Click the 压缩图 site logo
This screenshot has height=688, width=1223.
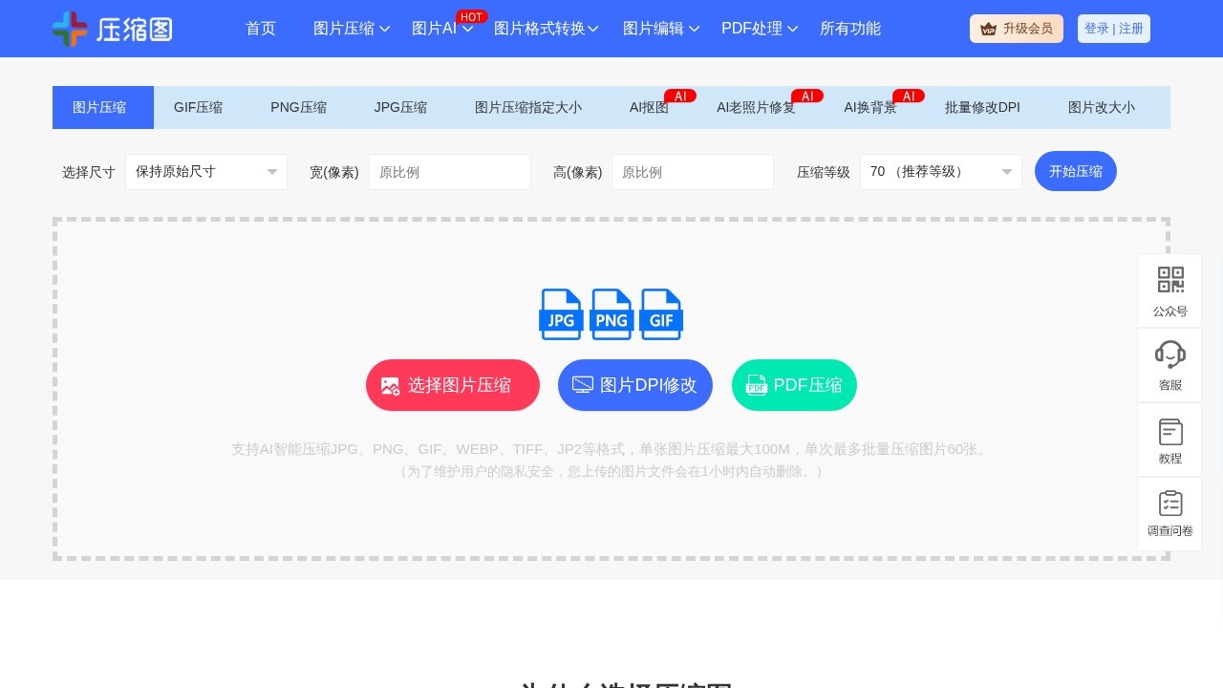[x=112, y=29]
